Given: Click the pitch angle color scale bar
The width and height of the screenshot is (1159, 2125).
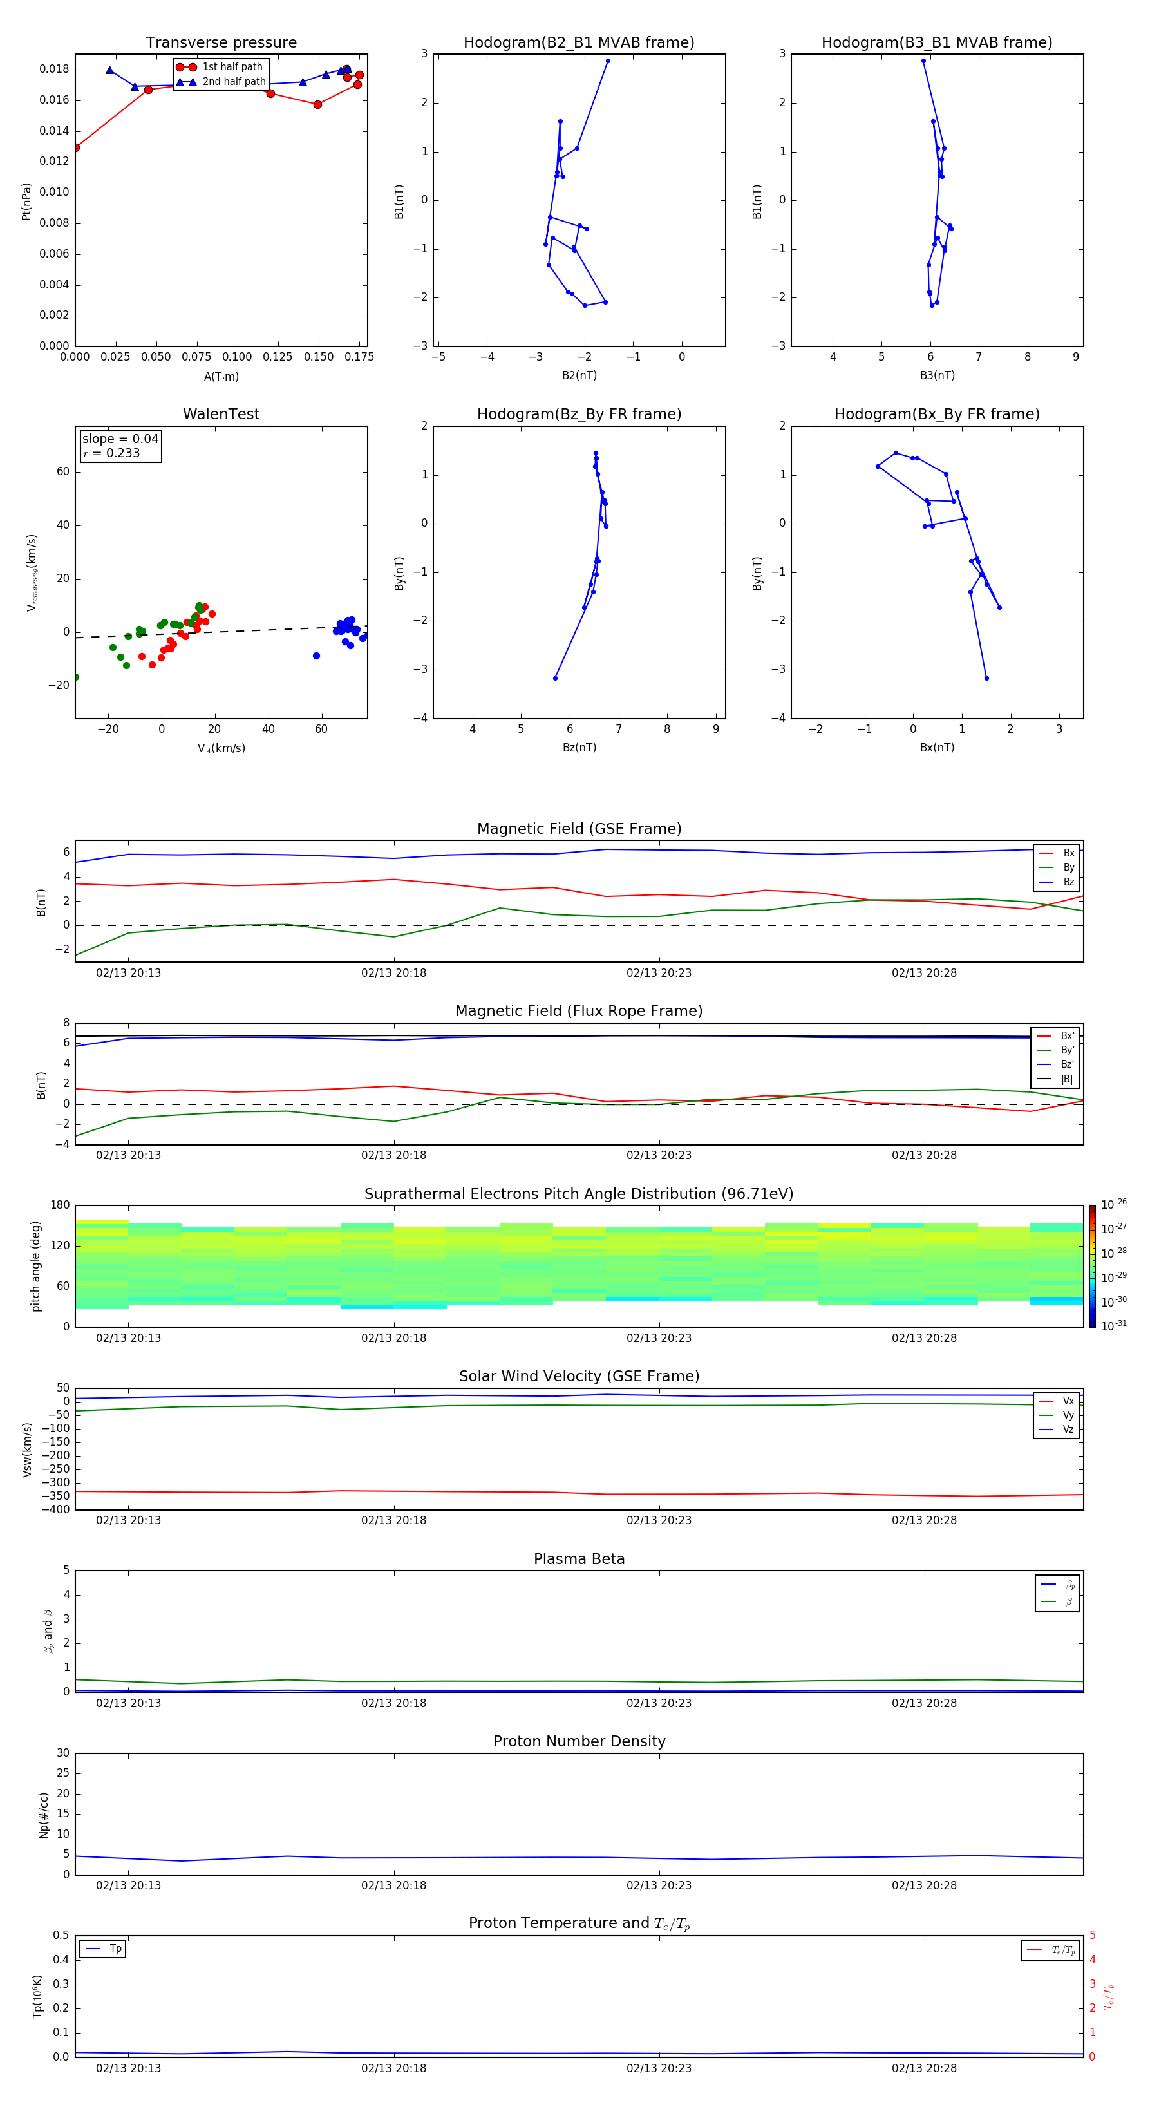Looking at the screenshot, I should tap(1091, 1266).
